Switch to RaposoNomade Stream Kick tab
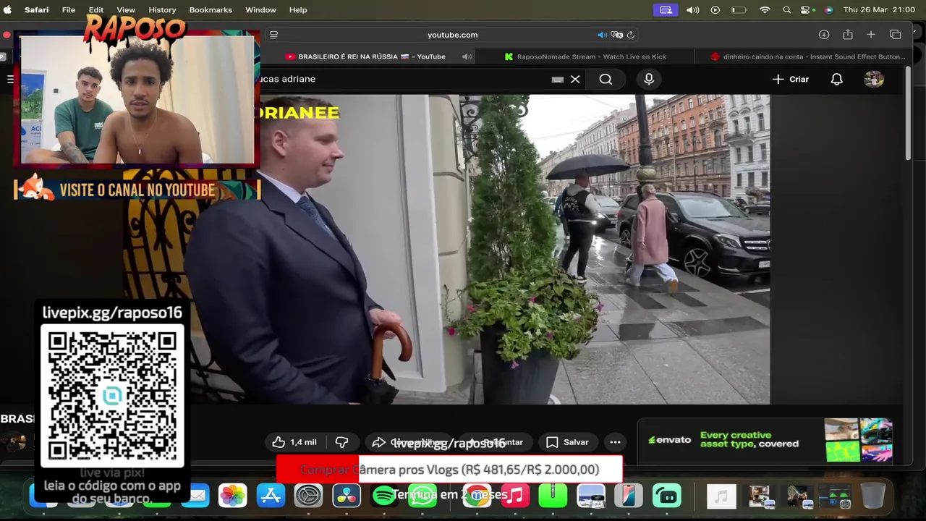This screenshot has height=521, width=926. (586, 56)
